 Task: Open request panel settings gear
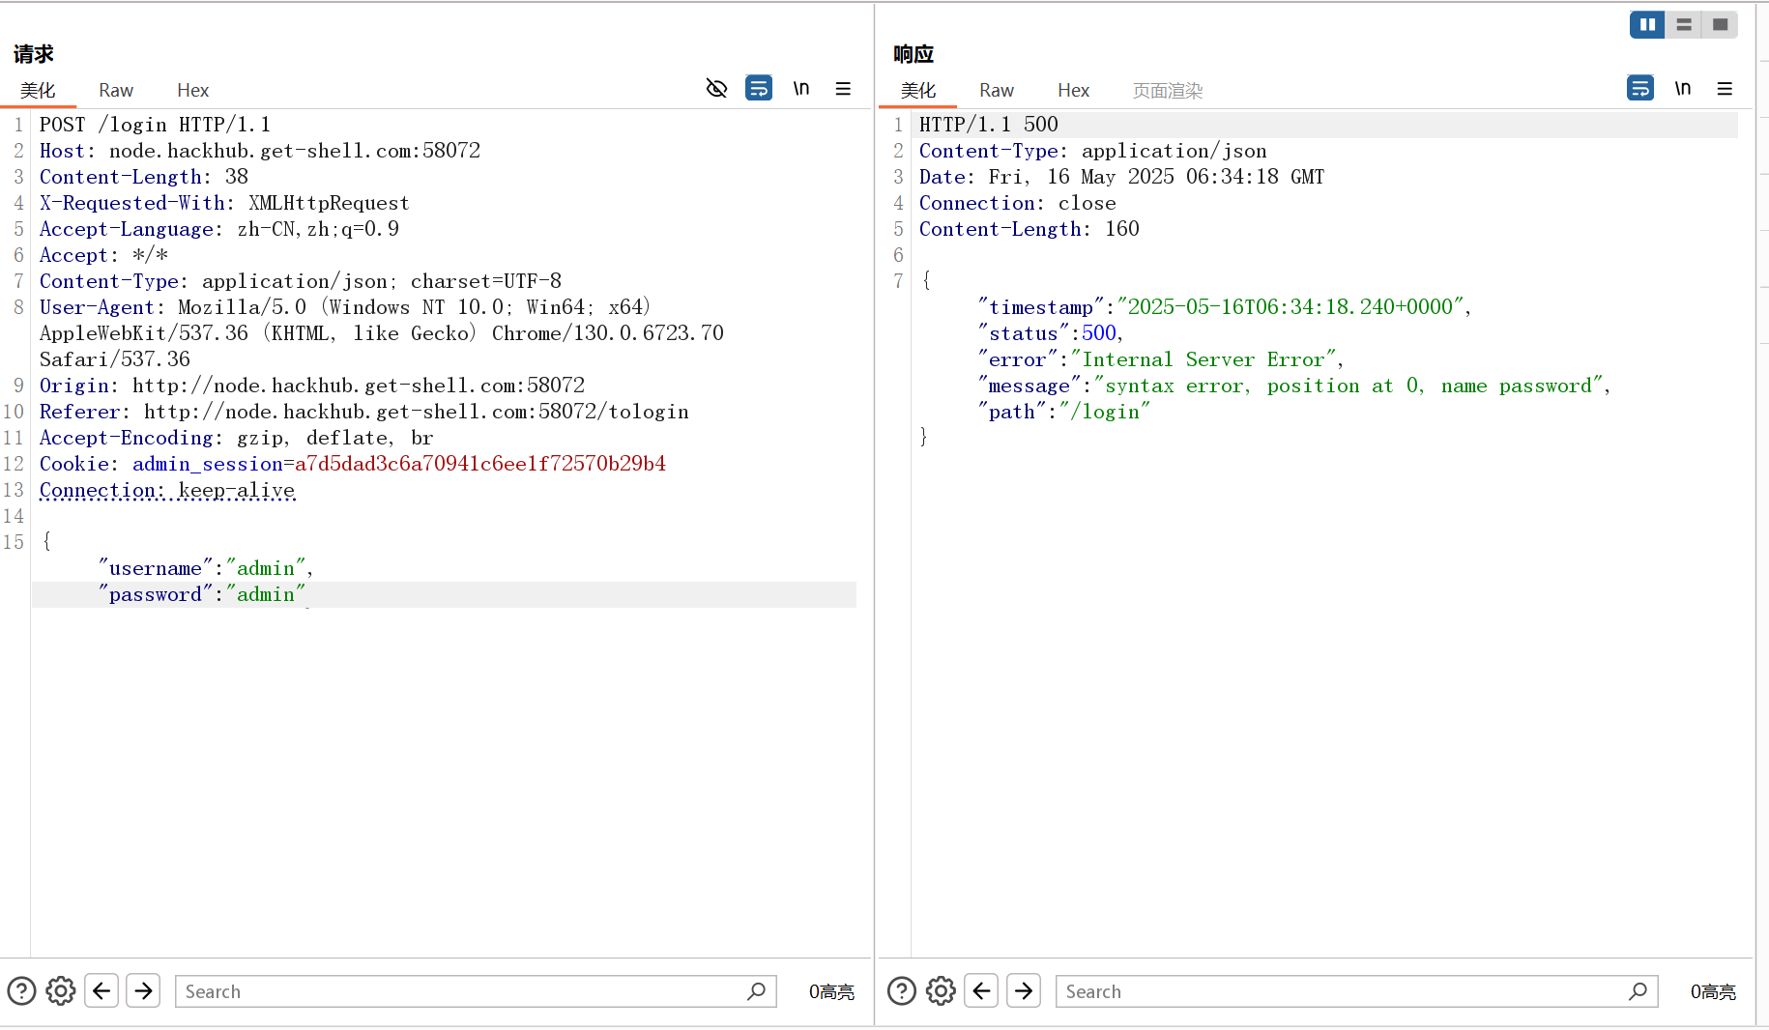pos(60,990)
